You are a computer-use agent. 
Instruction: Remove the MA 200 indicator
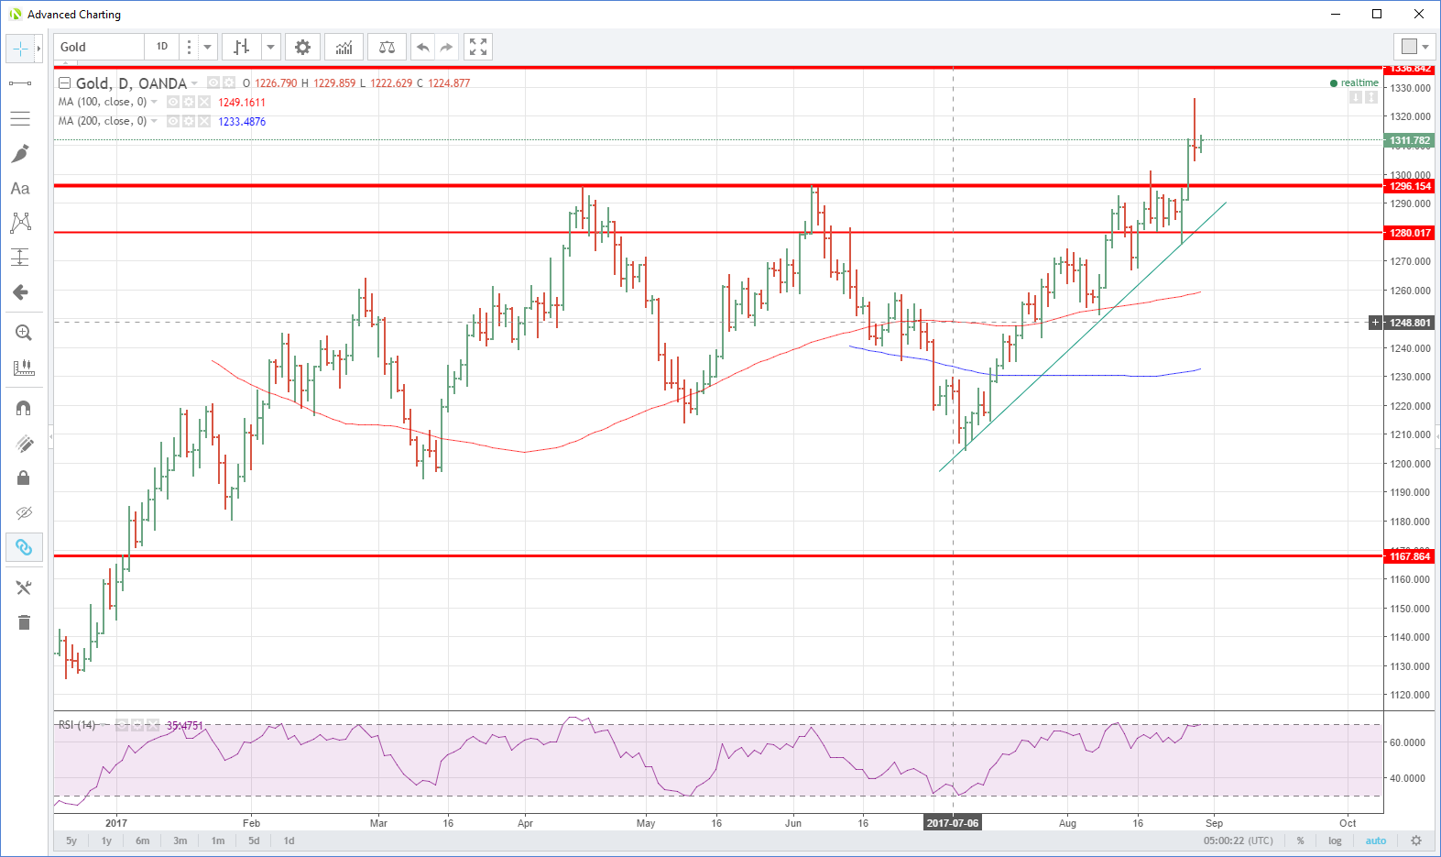point(204,121)
